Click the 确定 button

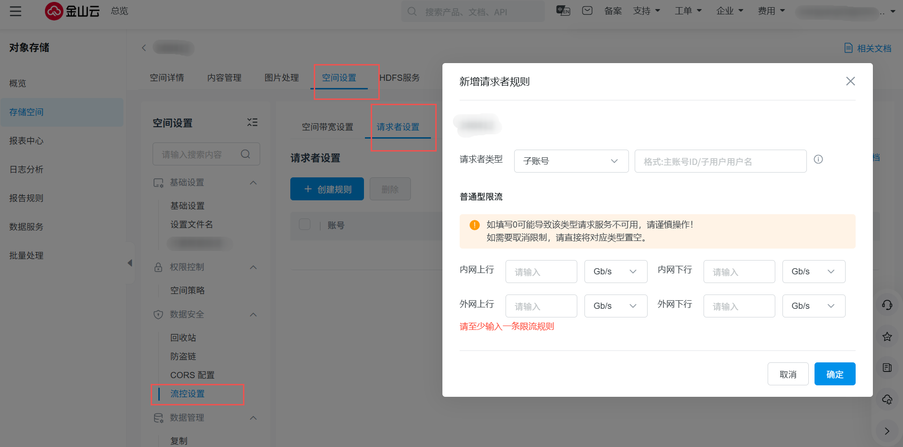[x=835, y=374]
